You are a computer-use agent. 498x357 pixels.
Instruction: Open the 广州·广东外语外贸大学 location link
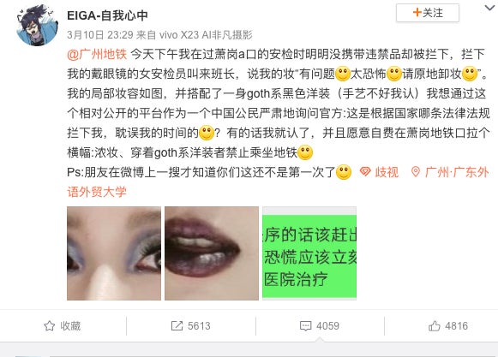pyautogui.click(x=278, y=181)
